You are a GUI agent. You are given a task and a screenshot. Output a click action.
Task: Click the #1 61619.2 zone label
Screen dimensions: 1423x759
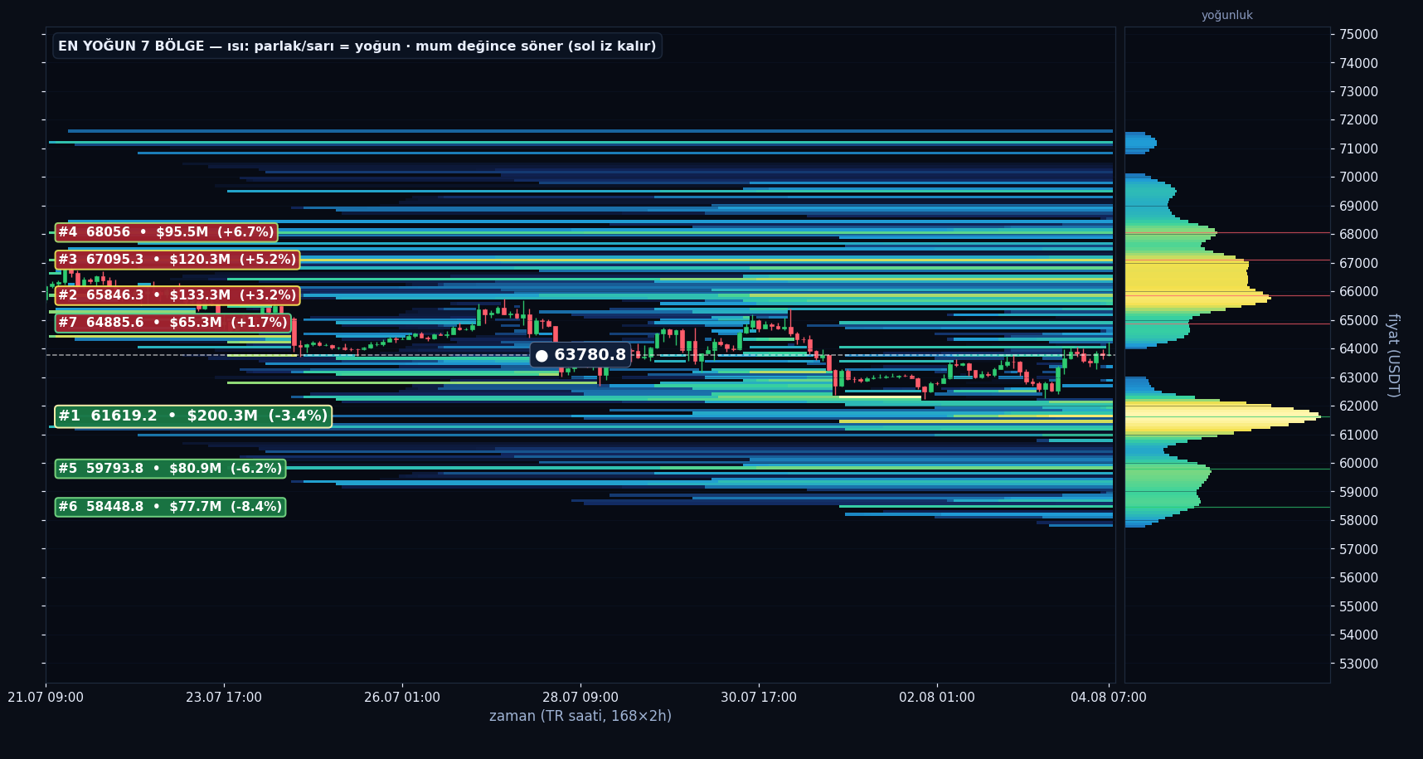193,416
